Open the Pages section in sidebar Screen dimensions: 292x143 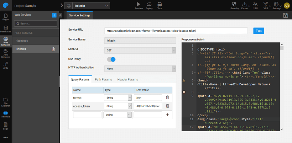click(x=5, y=17)
